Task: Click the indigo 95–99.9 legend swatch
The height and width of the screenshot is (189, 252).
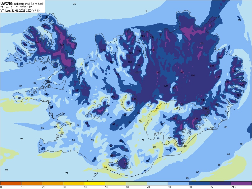Action: coord(220,183)
